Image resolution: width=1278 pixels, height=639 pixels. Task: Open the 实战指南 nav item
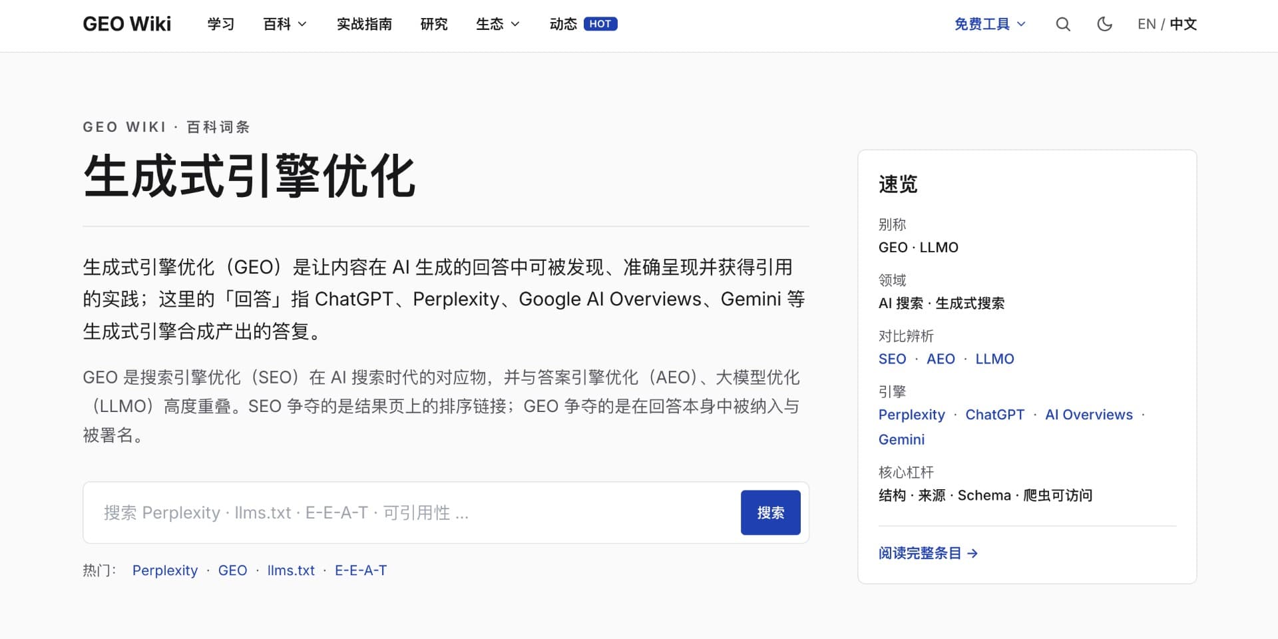364,25
